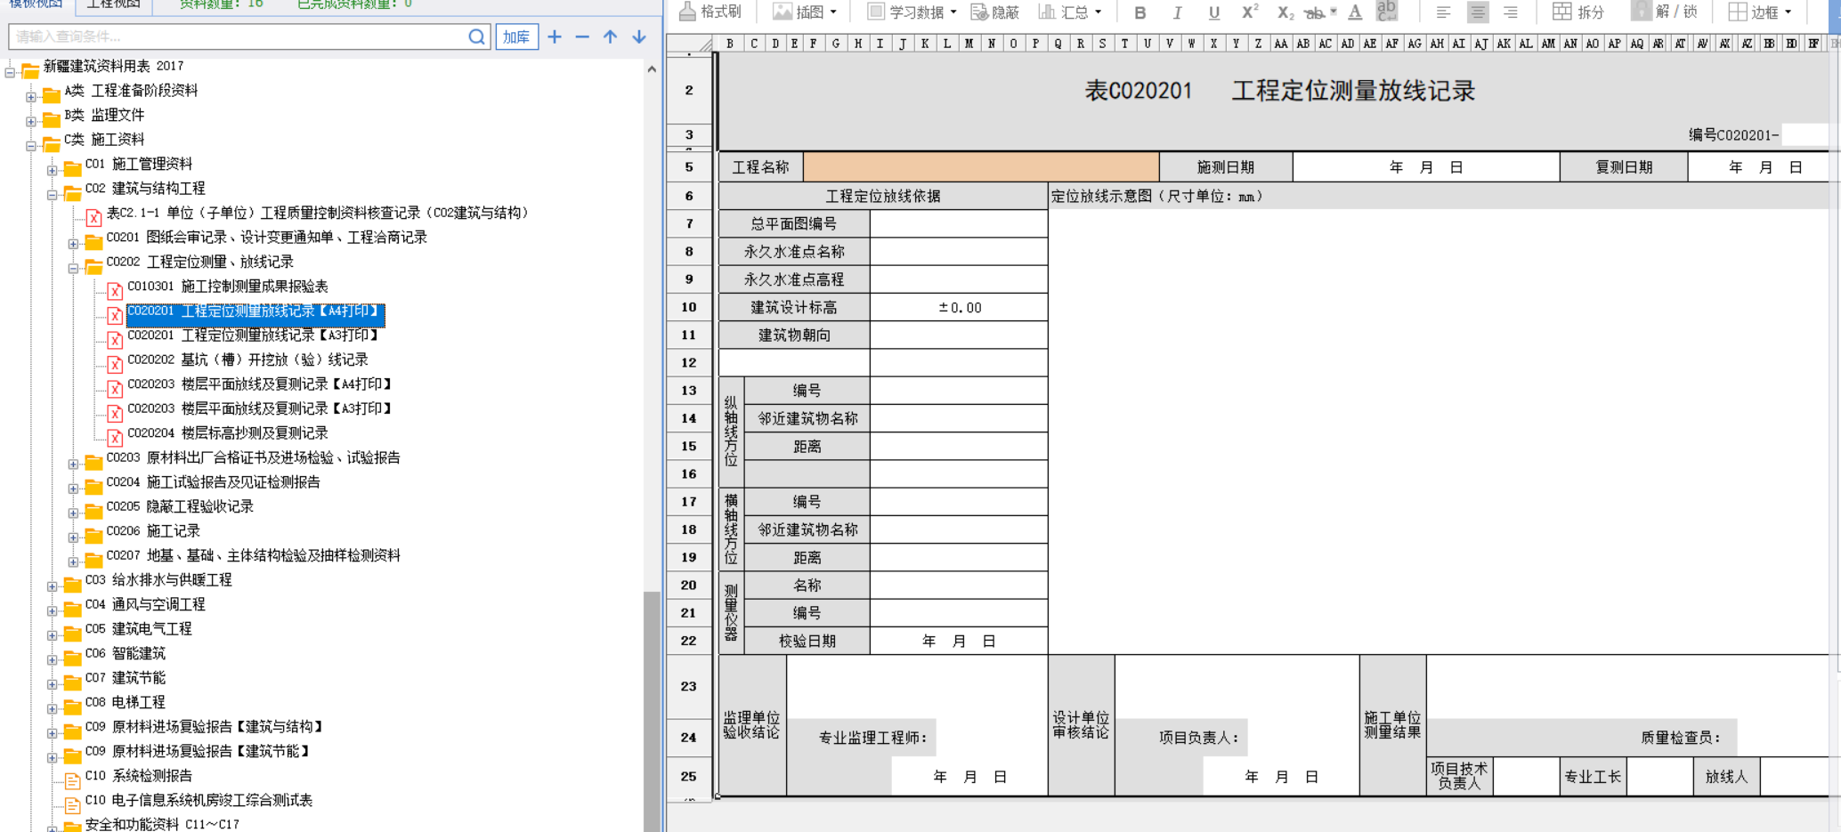Click the 加库 button
1841x832 pixels.
tap(516, 36)
